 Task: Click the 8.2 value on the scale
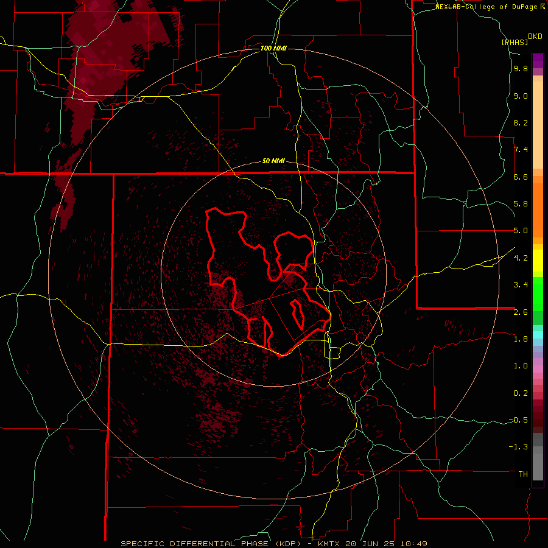521,122
